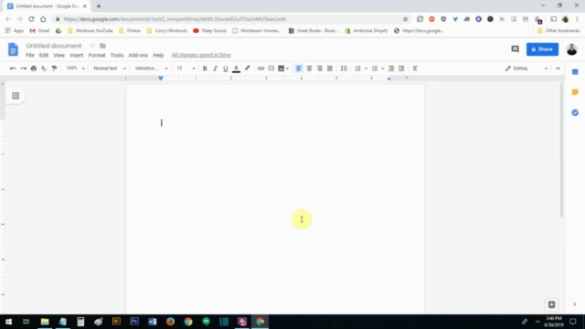Click the Untitled document title field
Screen dimensions: 585x329
[x=54, y=46]
